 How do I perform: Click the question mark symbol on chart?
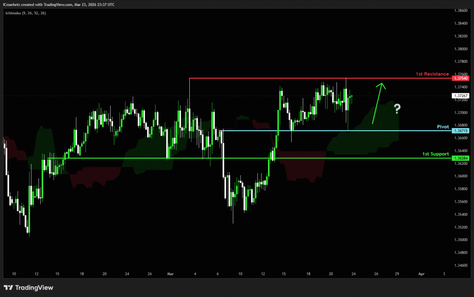397,109
